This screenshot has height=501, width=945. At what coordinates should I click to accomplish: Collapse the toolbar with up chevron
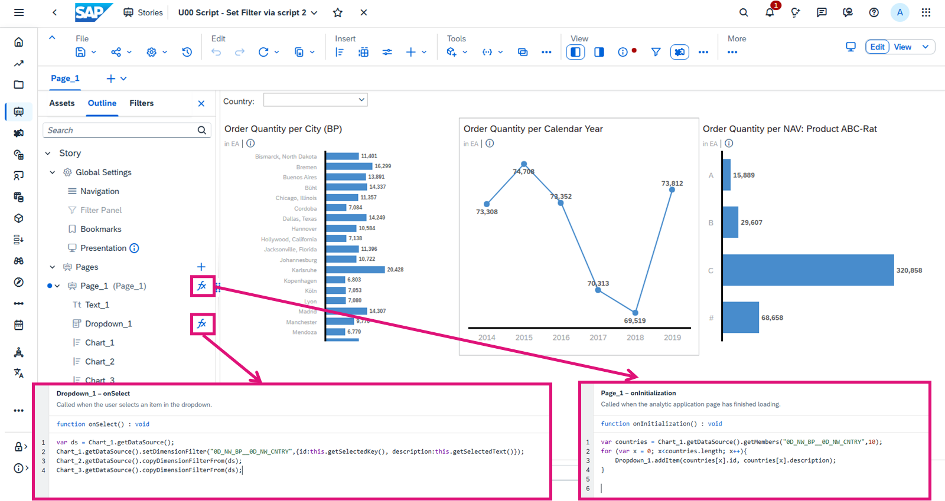click(x=52, y=38)
